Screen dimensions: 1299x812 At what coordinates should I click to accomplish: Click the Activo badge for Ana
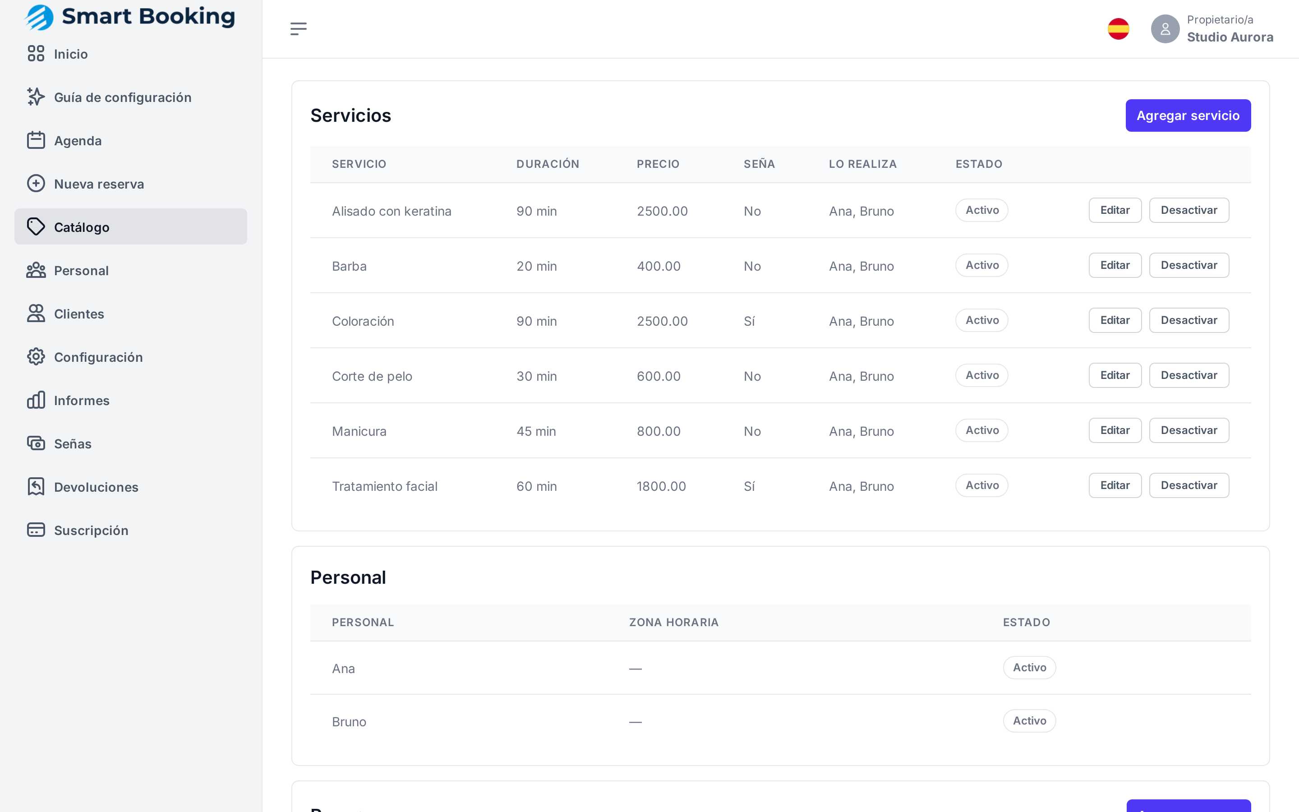coord(1029,668)
